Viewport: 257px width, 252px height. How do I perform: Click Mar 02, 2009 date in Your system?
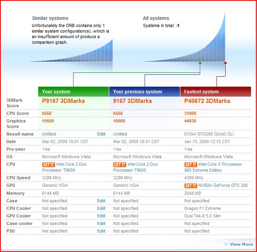tap(65, 142)
